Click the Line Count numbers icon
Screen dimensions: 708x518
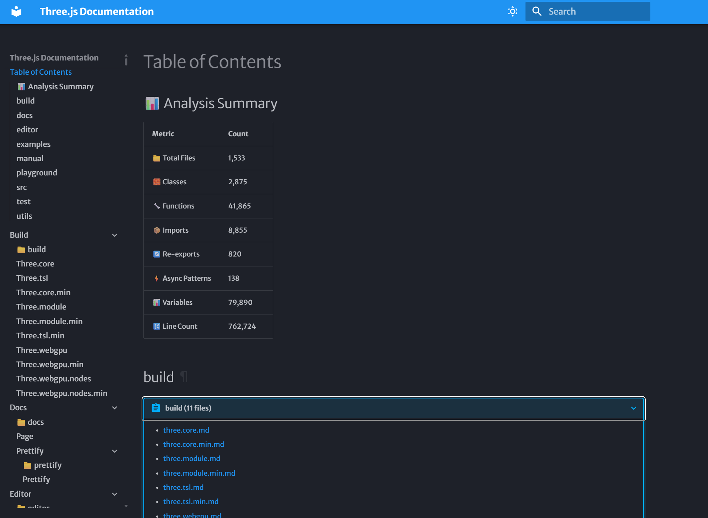click(x=157, y=327)
